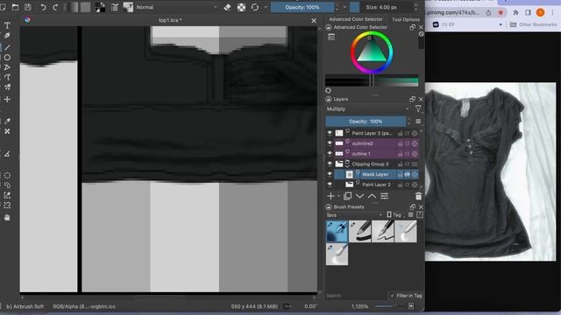Viewport: 561px width, 315px height.
Task: Move the layer down
Action: 359,196
